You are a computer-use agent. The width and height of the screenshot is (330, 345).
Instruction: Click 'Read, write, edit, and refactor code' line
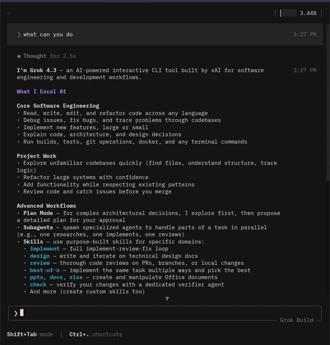click(115, 113)
